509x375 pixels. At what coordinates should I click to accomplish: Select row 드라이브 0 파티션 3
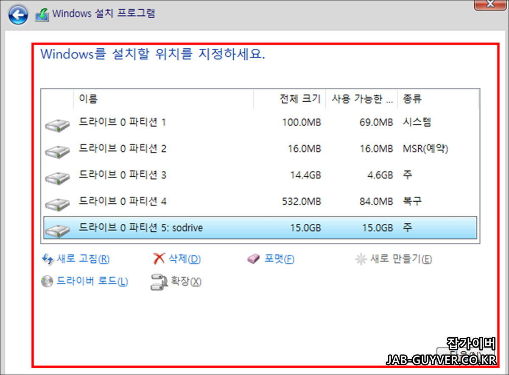coord(260,175)
